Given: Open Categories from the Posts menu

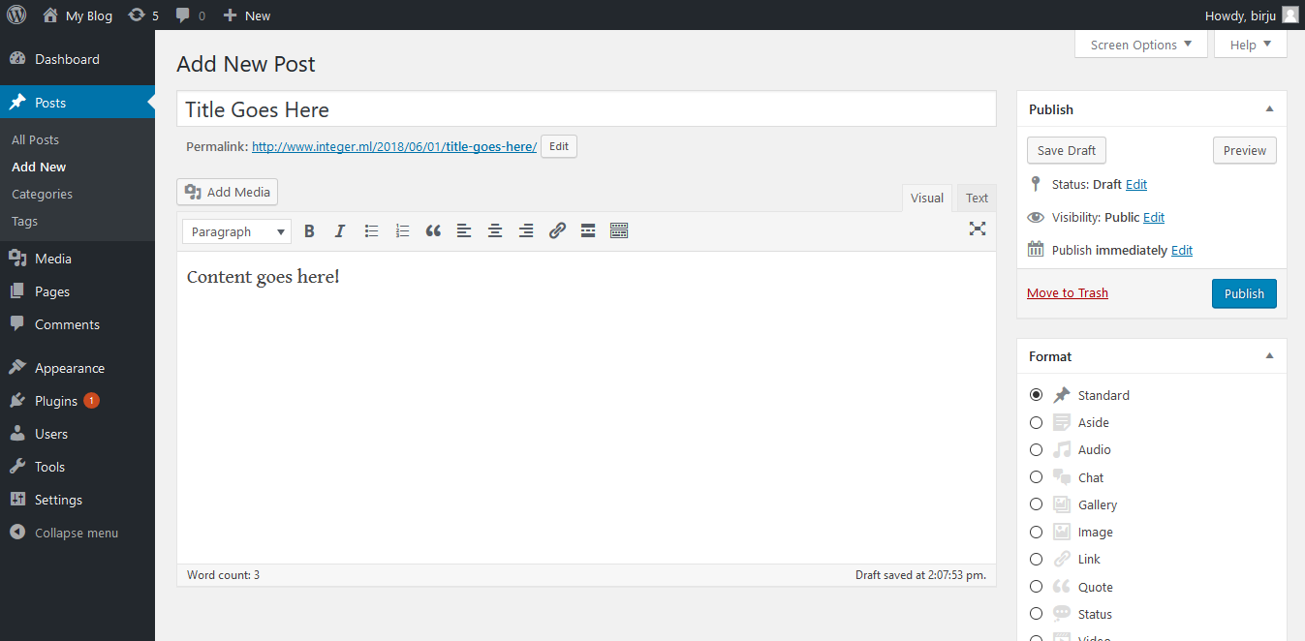Looking at the screenshot, I should (42, 194).
